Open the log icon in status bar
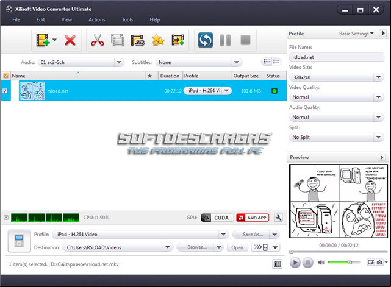 coord(278,264)
